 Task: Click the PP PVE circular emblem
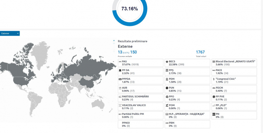[x=214, y=97]
